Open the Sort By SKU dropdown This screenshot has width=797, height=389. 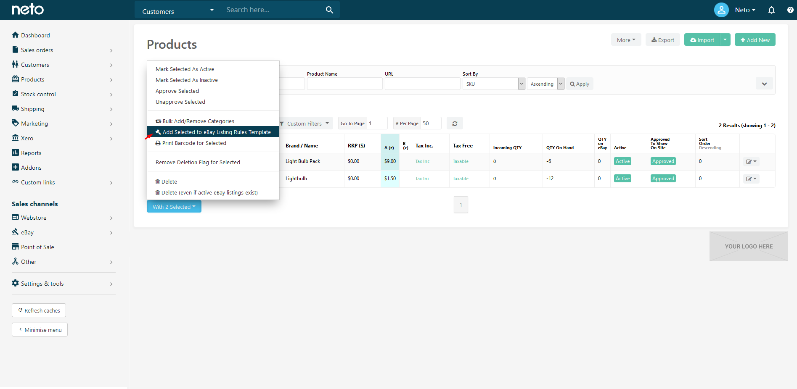pyautogui.click(x=494, y=84)
